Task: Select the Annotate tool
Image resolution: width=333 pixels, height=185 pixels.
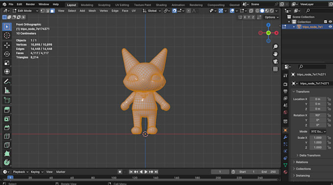Action: [x=7, y=81]
